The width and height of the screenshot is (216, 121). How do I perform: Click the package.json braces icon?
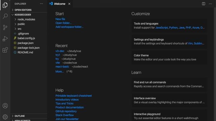click(x=15, y=43)
